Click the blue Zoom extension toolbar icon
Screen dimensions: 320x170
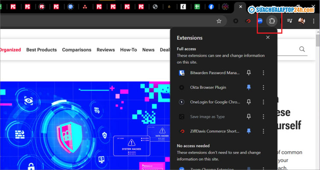click(259, 20)
